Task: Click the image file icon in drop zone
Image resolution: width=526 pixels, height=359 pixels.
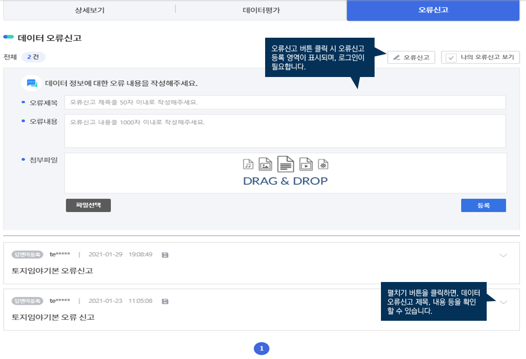Action: 265,164
